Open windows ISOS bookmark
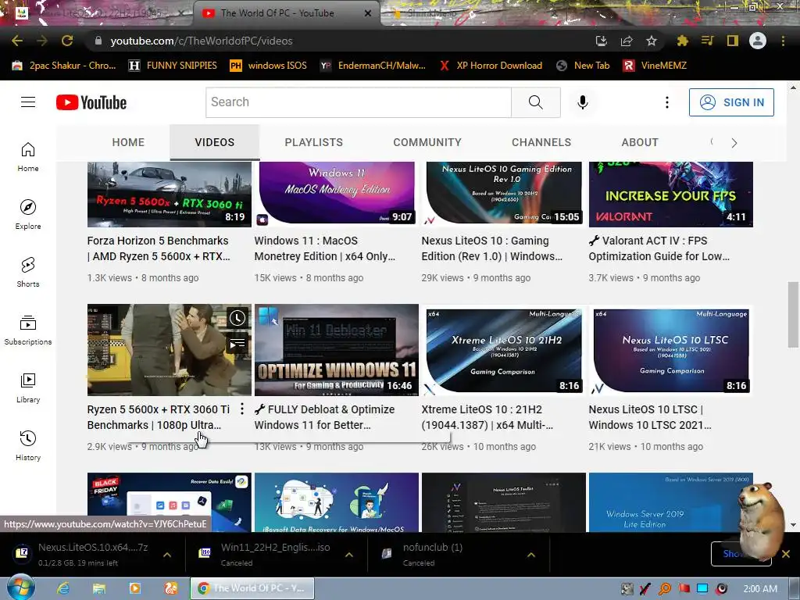This screenshot has width=800, height=600. pos(269,66)
